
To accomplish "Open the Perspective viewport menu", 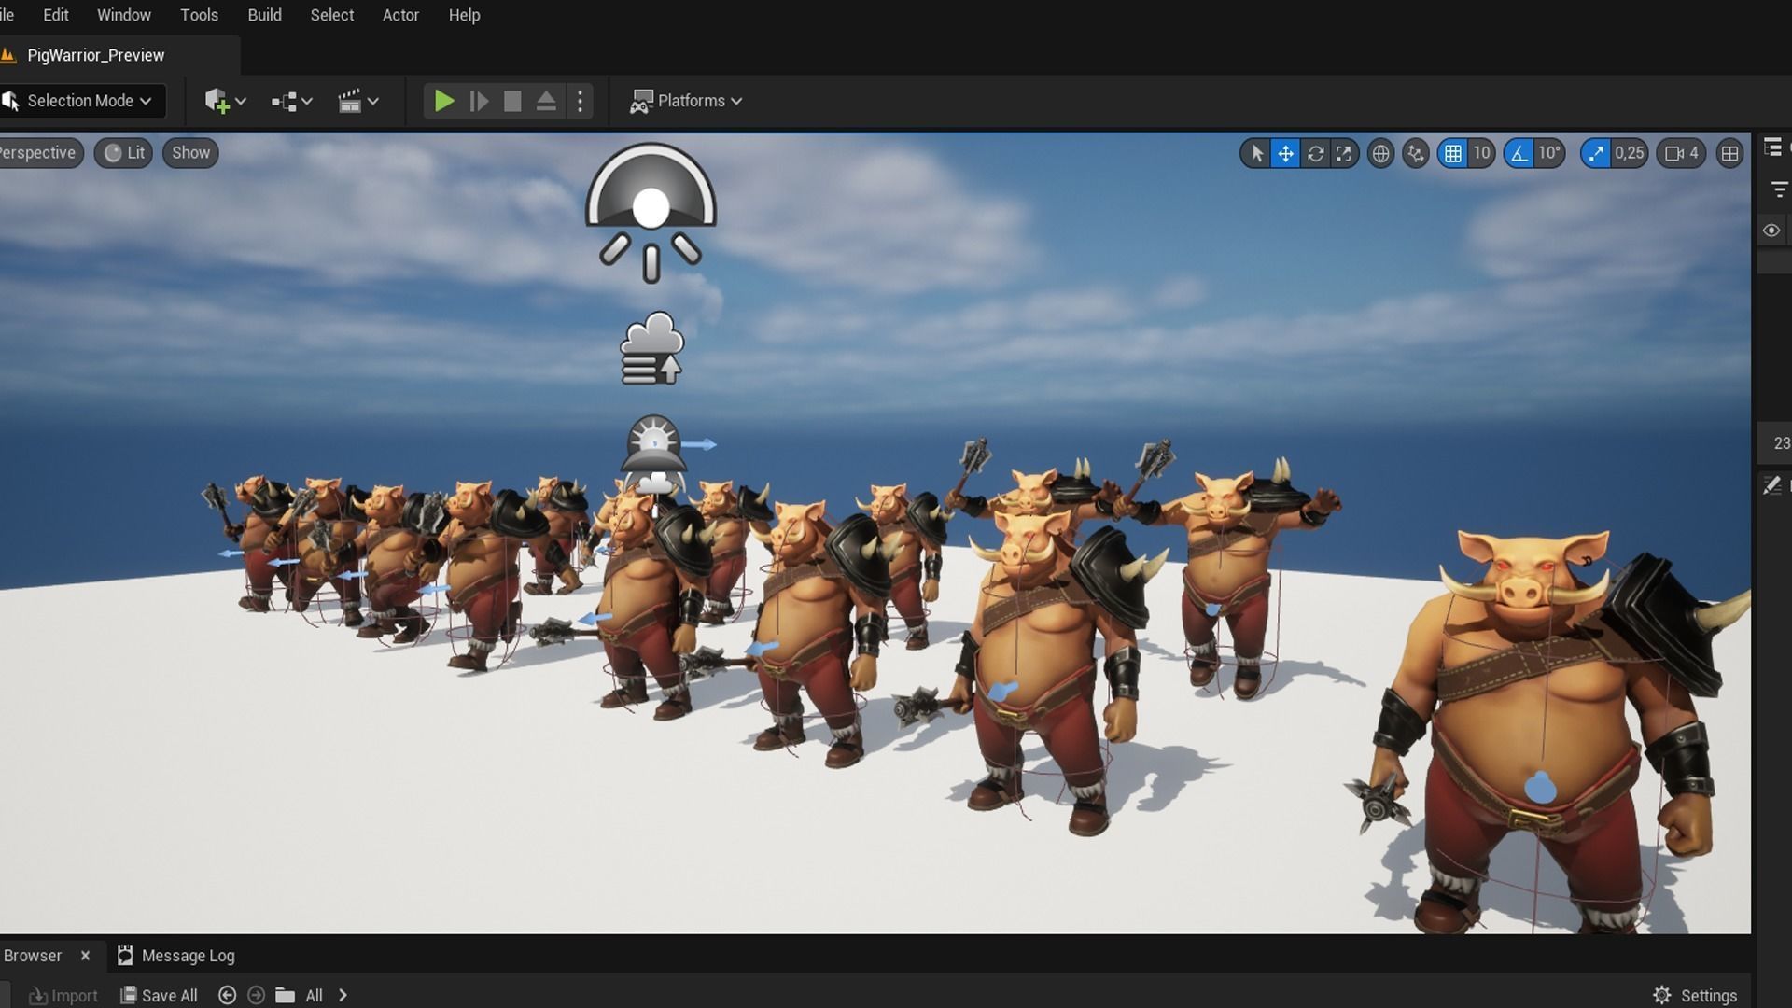I will 39,153.
